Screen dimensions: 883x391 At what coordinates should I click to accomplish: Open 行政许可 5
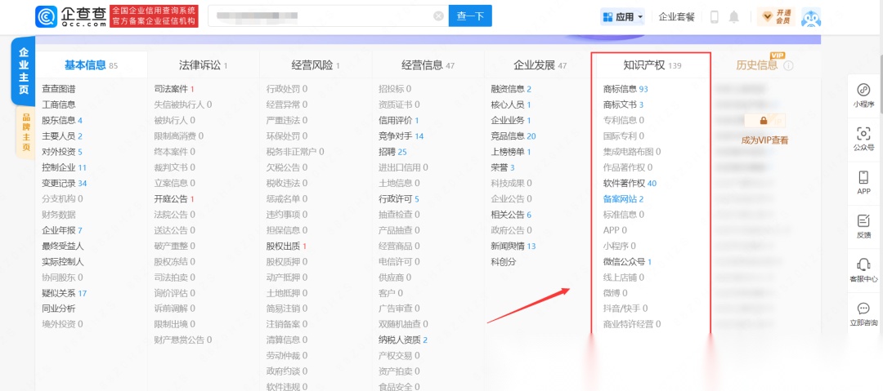(x=399, y=198)
